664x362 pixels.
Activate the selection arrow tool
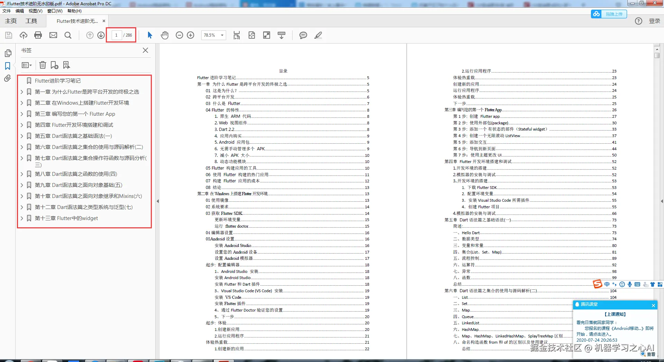150,35
